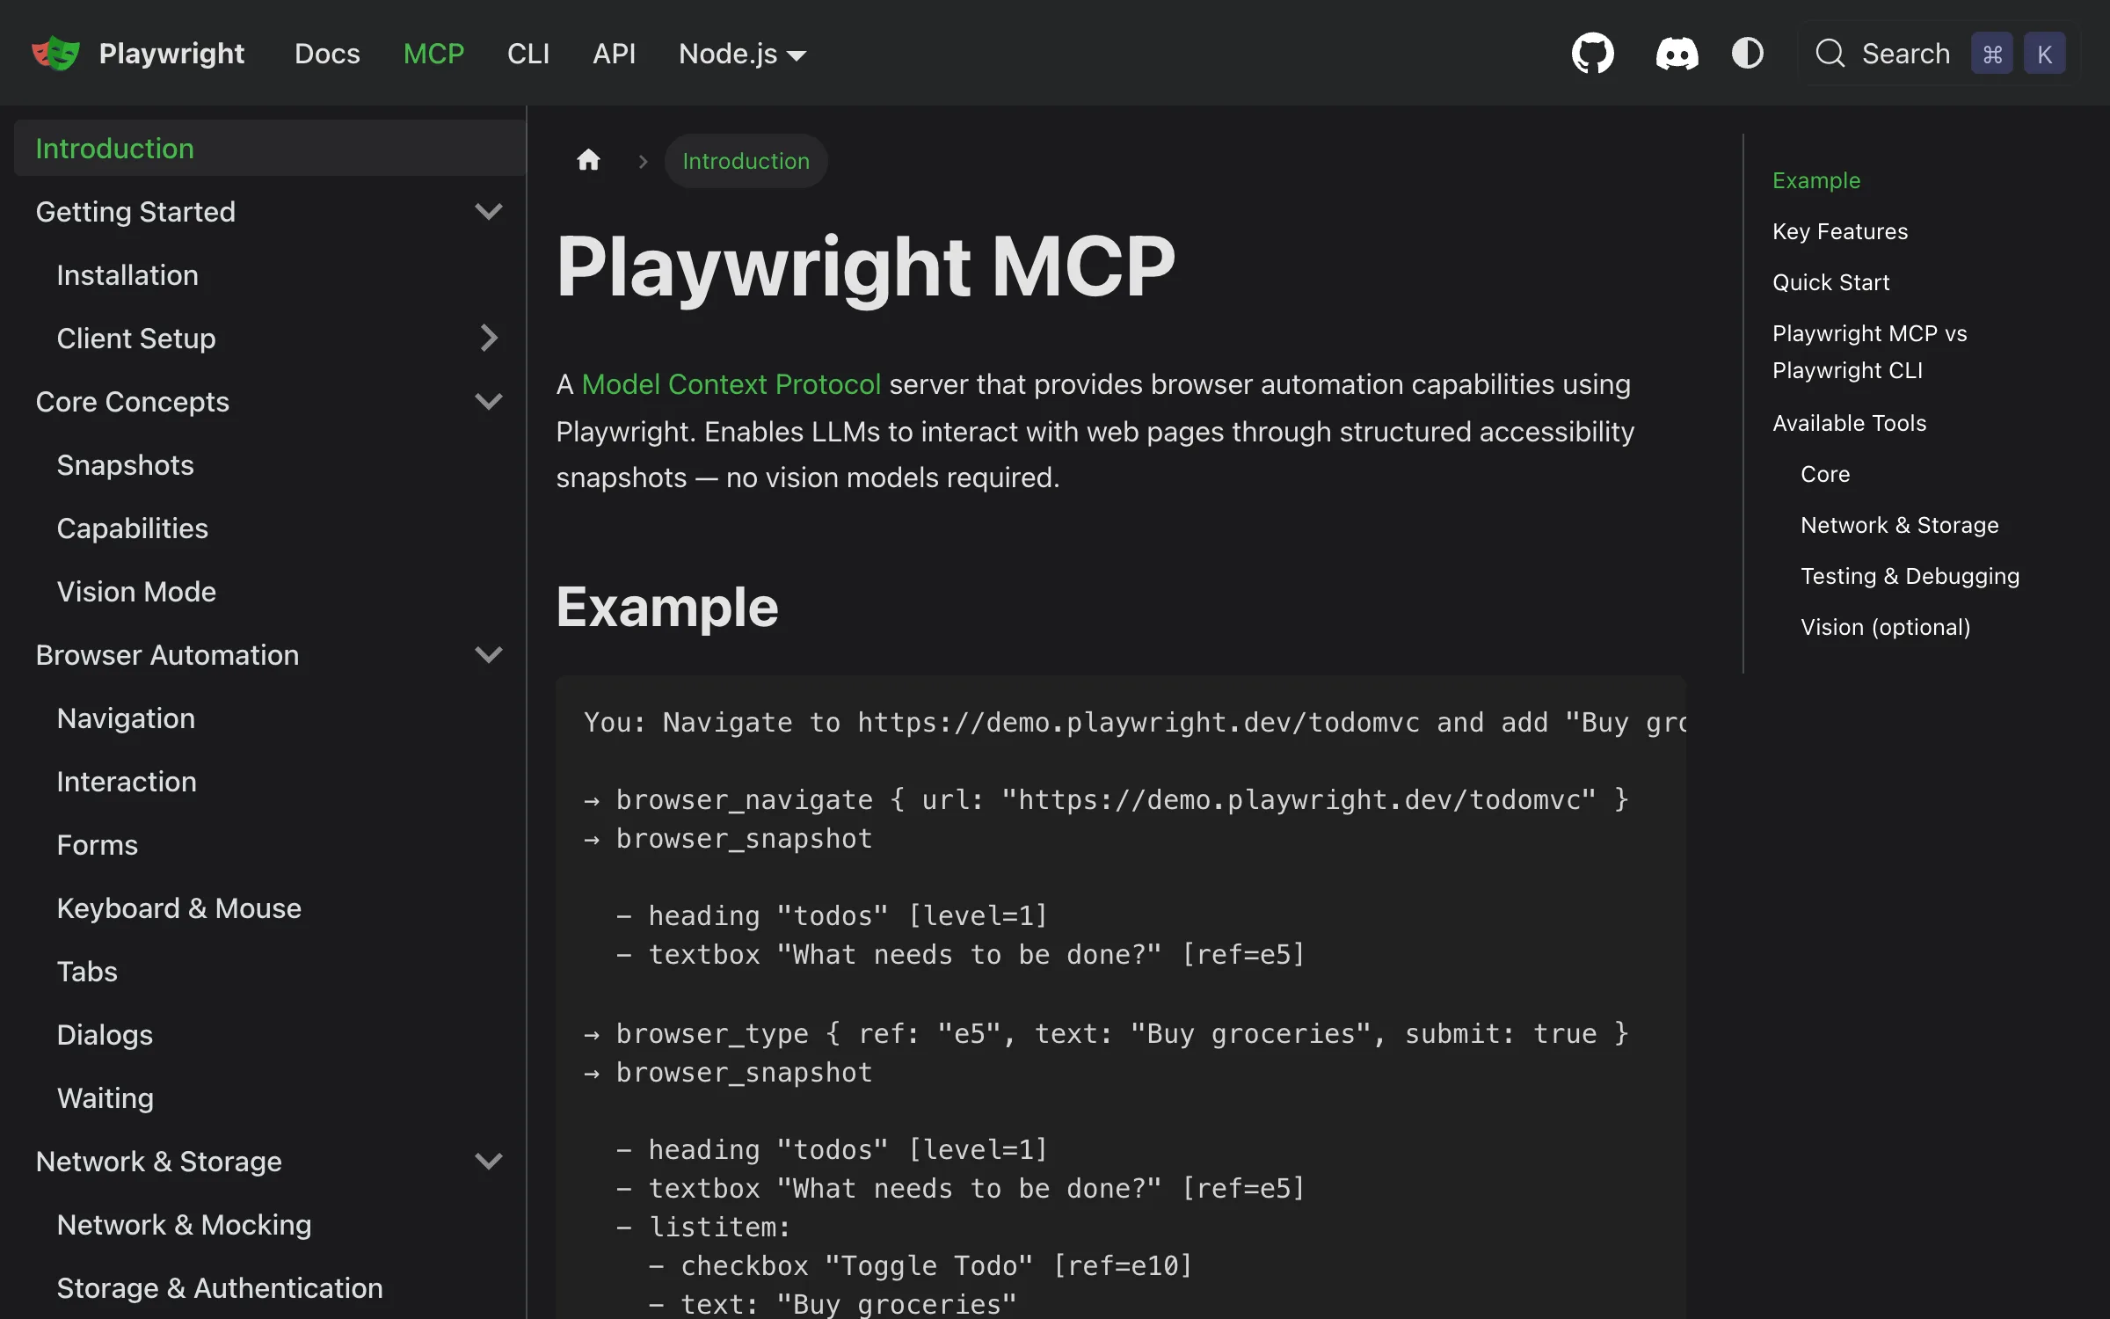Open the API navbar item
Image resolution: width=2110 pixels, height=1319 pixels.
[x=614, y=54]
